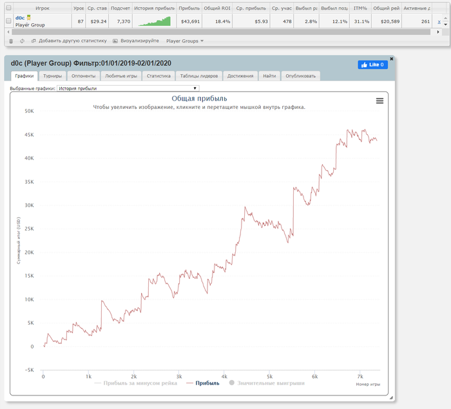451x409 pixels.
Task: Toggle the Прибыль за минусом рейка series
Action: point(136,383)
